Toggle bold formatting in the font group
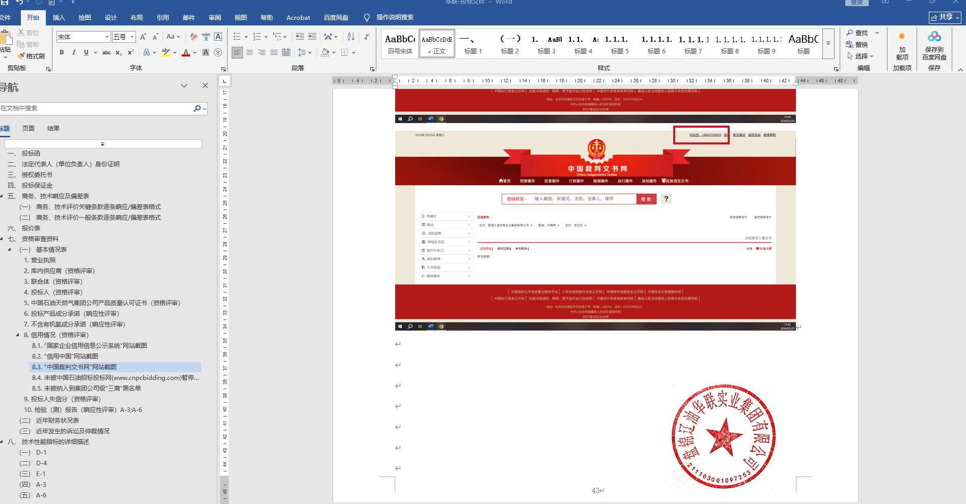Image resolution: width=966 pixels, height=504 pixels. click(x=62, y=52)
